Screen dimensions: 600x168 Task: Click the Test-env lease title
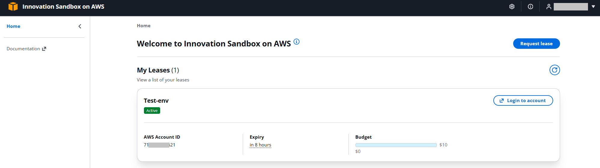pyautogui.click(x=156, y=101)
